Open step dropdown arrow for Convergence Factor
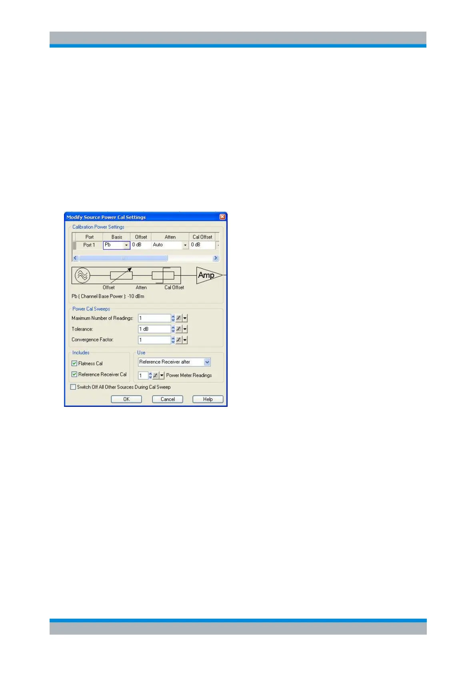 point(185,340)
